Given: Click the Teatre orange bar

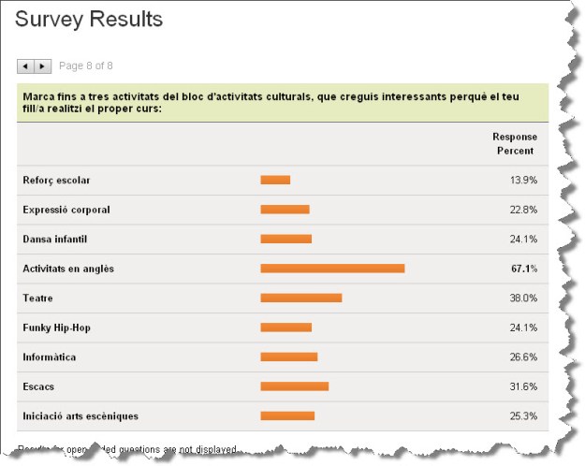Looking at the screenshot, I should coord(300,298).
